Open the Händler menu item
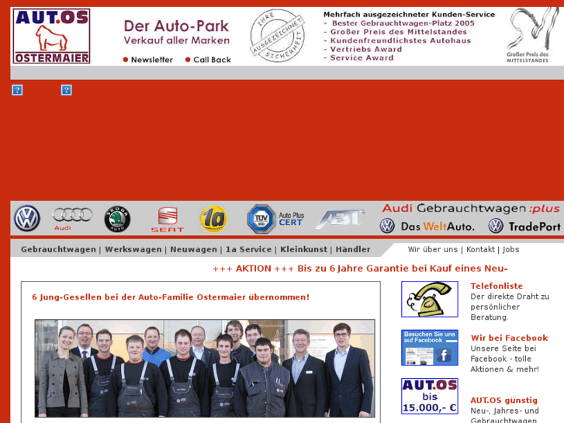 click(x=352, y=249)
